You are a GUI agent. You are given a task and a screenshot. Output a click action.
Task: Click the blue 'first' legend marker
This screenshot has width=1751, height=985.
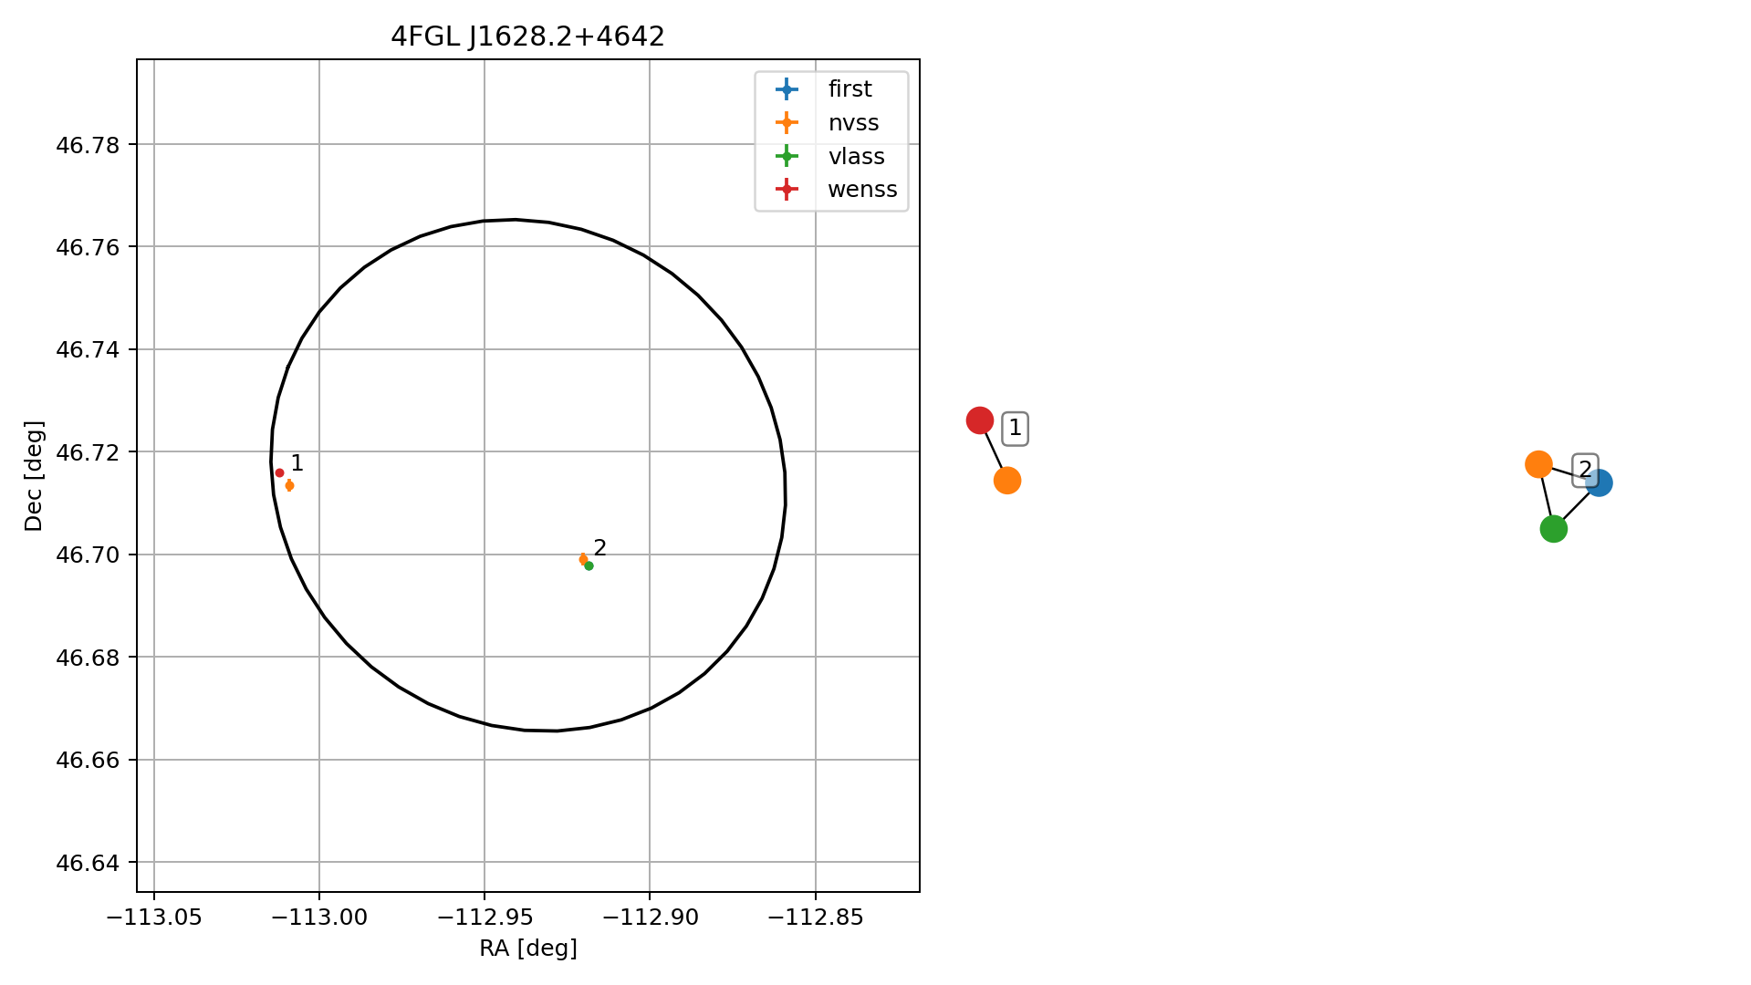tap(786, 89)
